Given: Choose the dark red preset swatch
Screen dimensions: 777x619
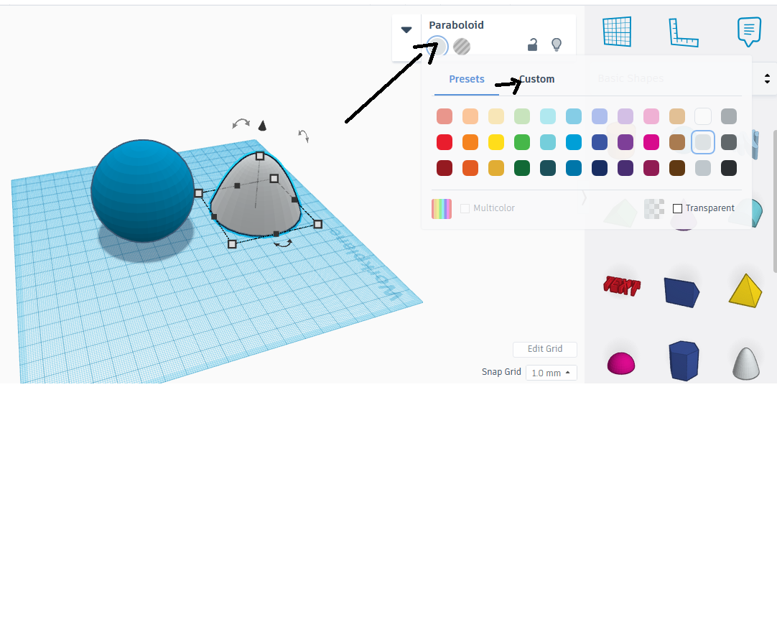Looking at the screenshot, I should pyautogui.click(x=445, y=168).
